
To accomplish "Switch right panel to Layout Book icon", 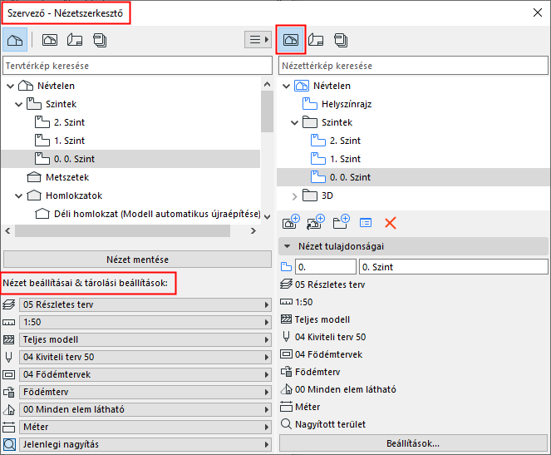I will pyautogui.click(x=316, y=40).
